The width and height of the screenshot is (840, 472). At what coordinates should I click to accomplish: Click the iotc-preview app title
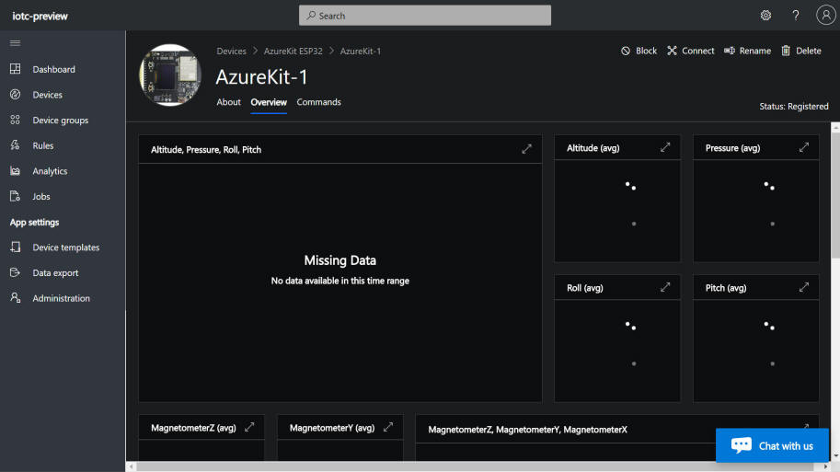tap(40, 16)
